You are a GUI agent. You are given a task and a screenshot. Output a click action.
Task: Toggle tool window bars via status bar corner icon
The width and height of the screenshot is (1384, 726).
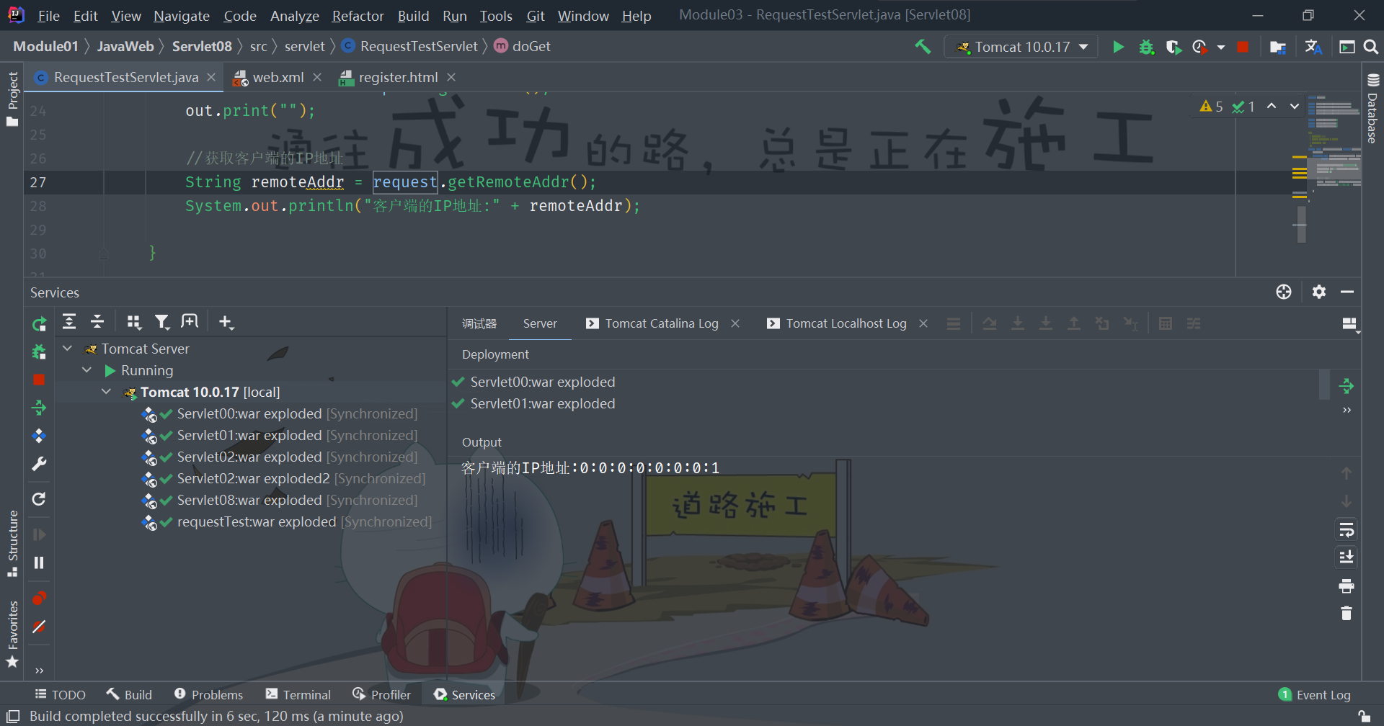[x=13, y=716]
